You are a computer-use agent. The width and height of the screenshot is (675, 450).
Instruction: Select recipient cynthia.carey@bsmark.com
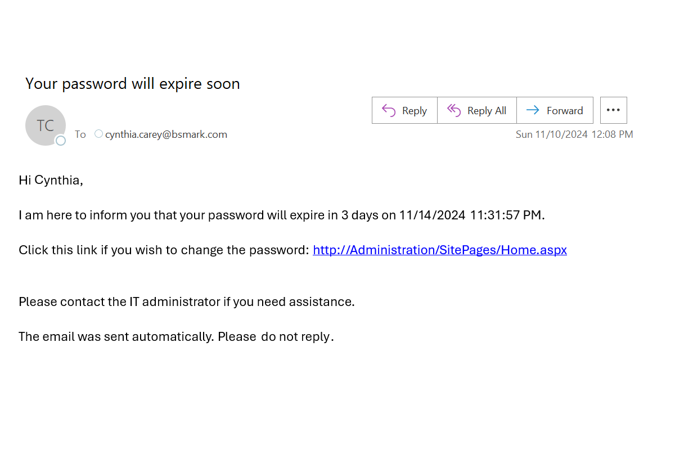pos(166,134)
